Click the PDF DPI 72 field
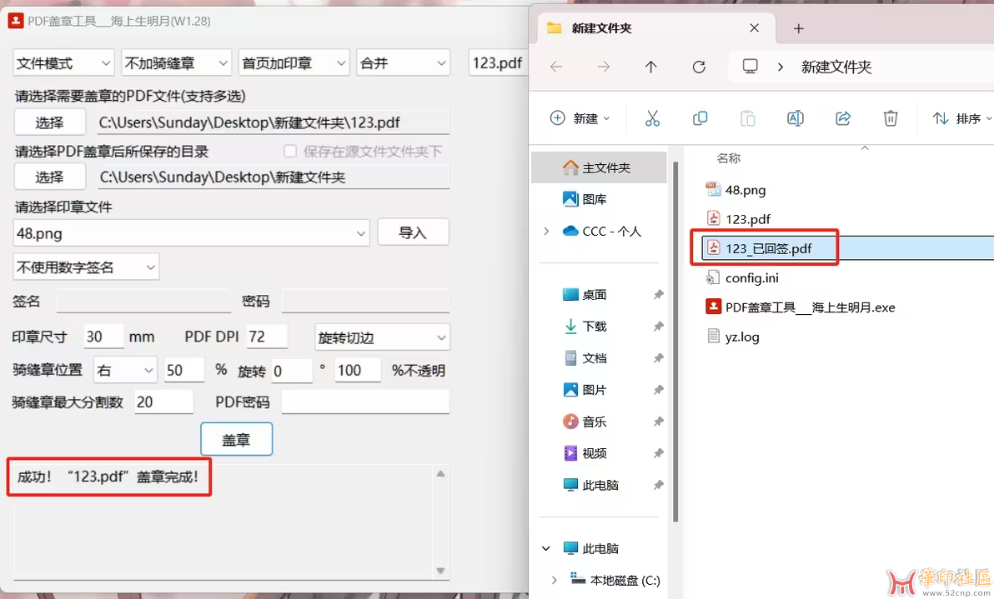Viewport: 994px width, 599px height. (267, 337)
